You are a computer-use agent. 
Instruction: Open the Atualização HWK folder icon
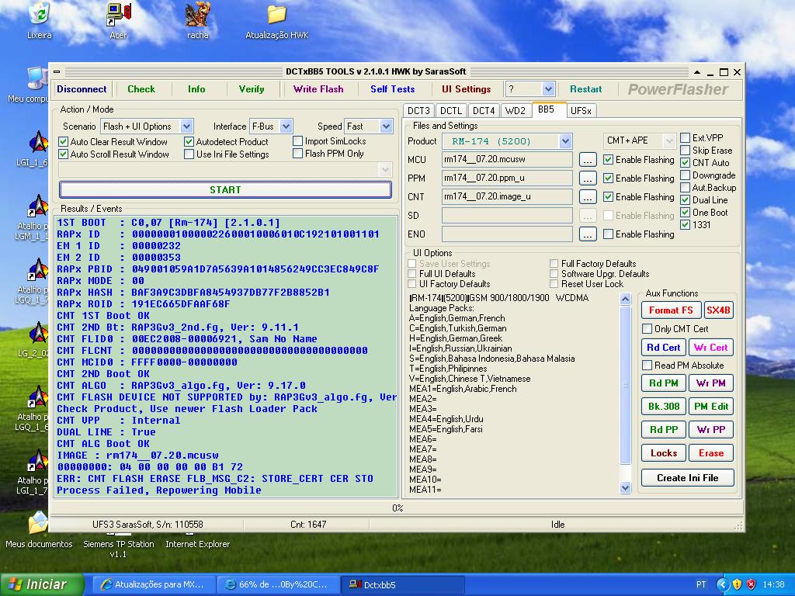277,20
